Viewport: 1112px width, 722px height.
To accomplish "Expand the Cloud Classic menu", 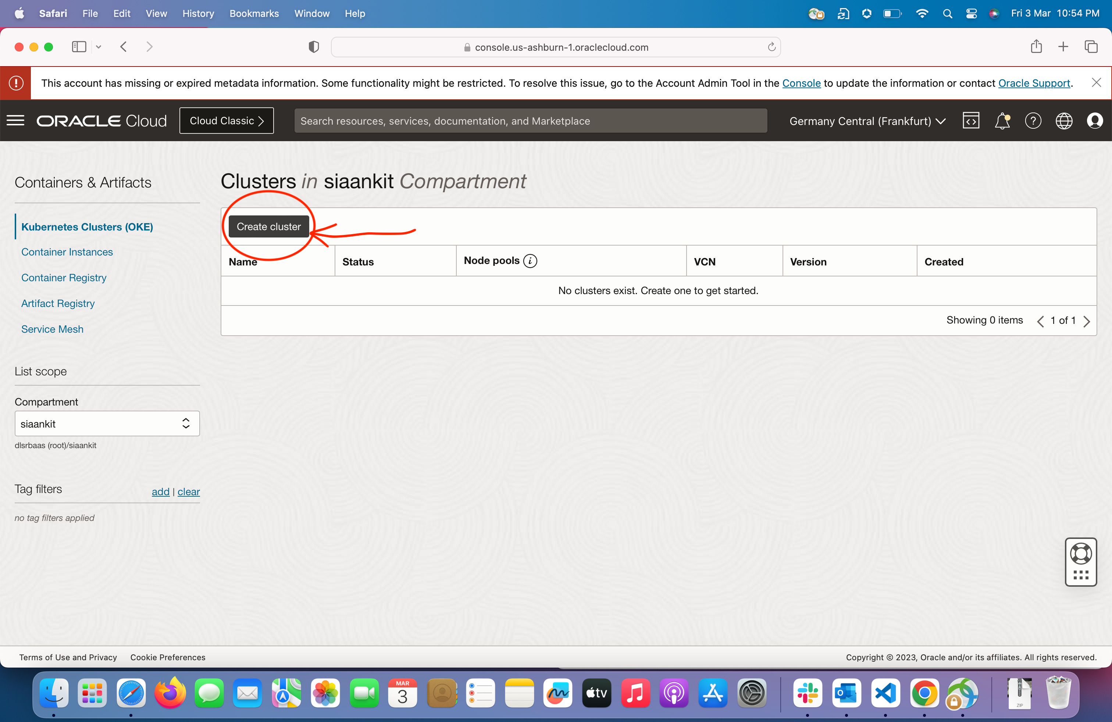I will pyautogui.click(x=227, y=121).
